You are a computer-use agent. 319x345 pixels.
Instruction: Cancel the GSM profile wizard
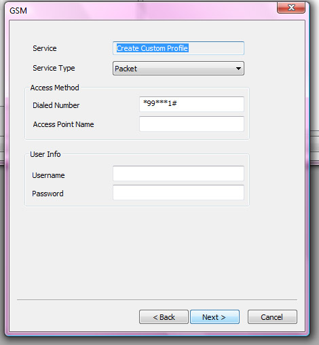pos(272,317)
